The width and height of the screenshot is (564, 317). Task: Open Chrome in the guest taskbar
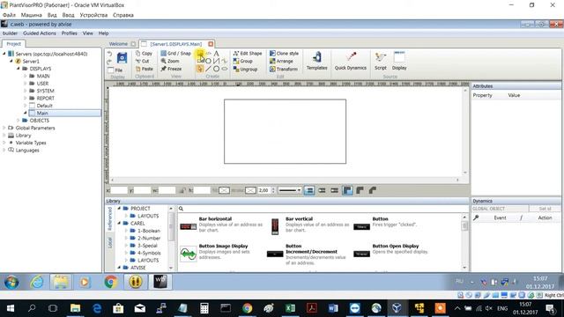[111, 282]
